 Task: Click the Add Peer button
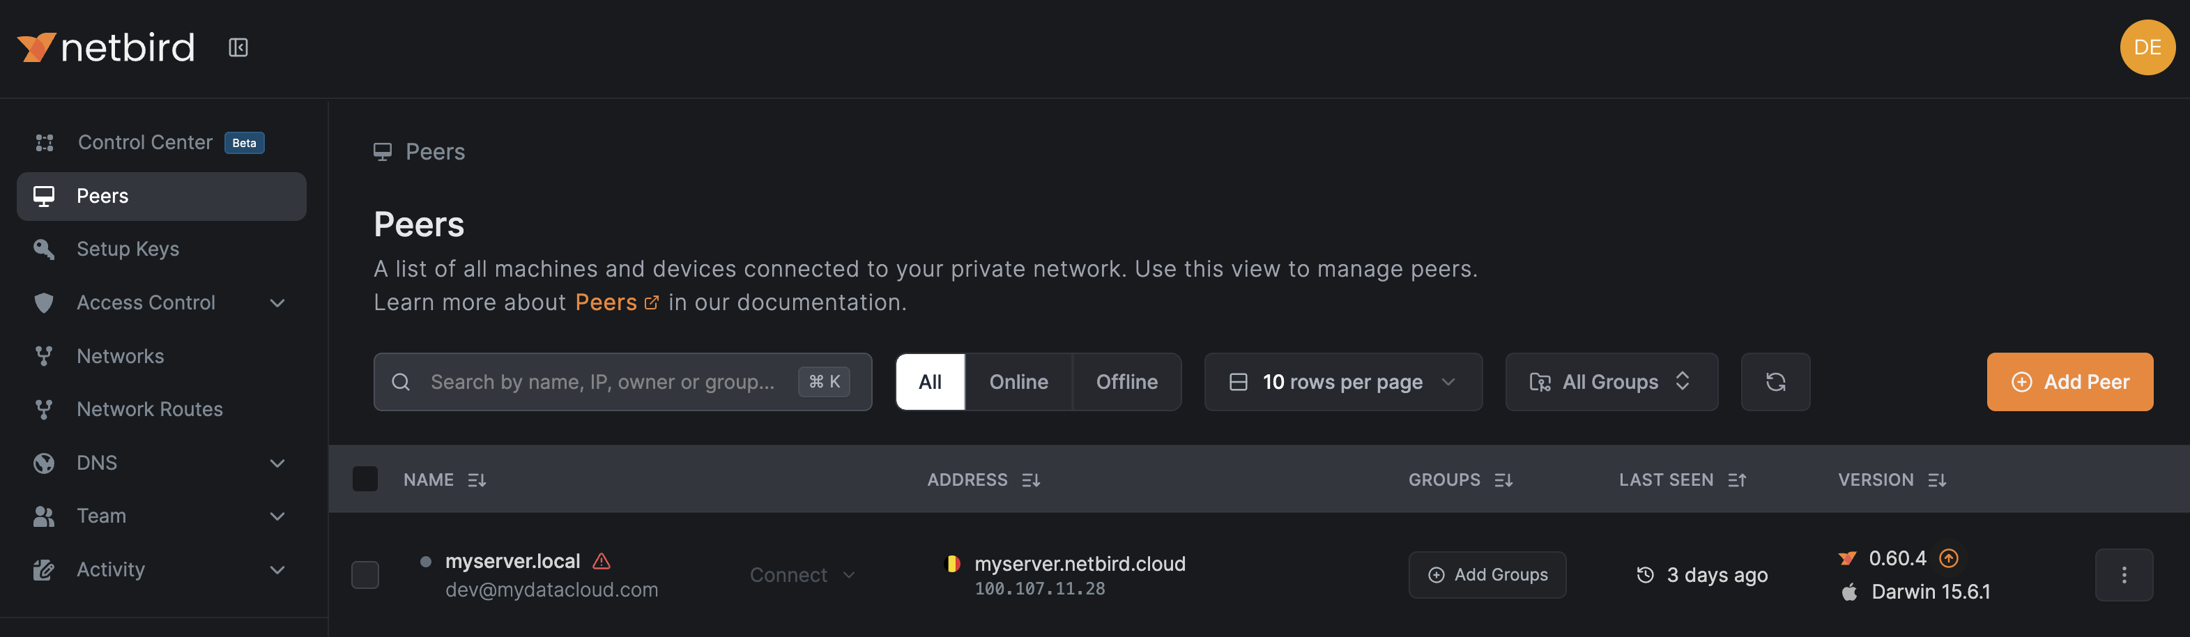coord(2069,382)
